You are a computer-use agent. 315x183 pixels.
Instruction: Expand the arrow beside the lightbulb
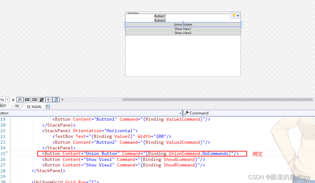[238, 15]
